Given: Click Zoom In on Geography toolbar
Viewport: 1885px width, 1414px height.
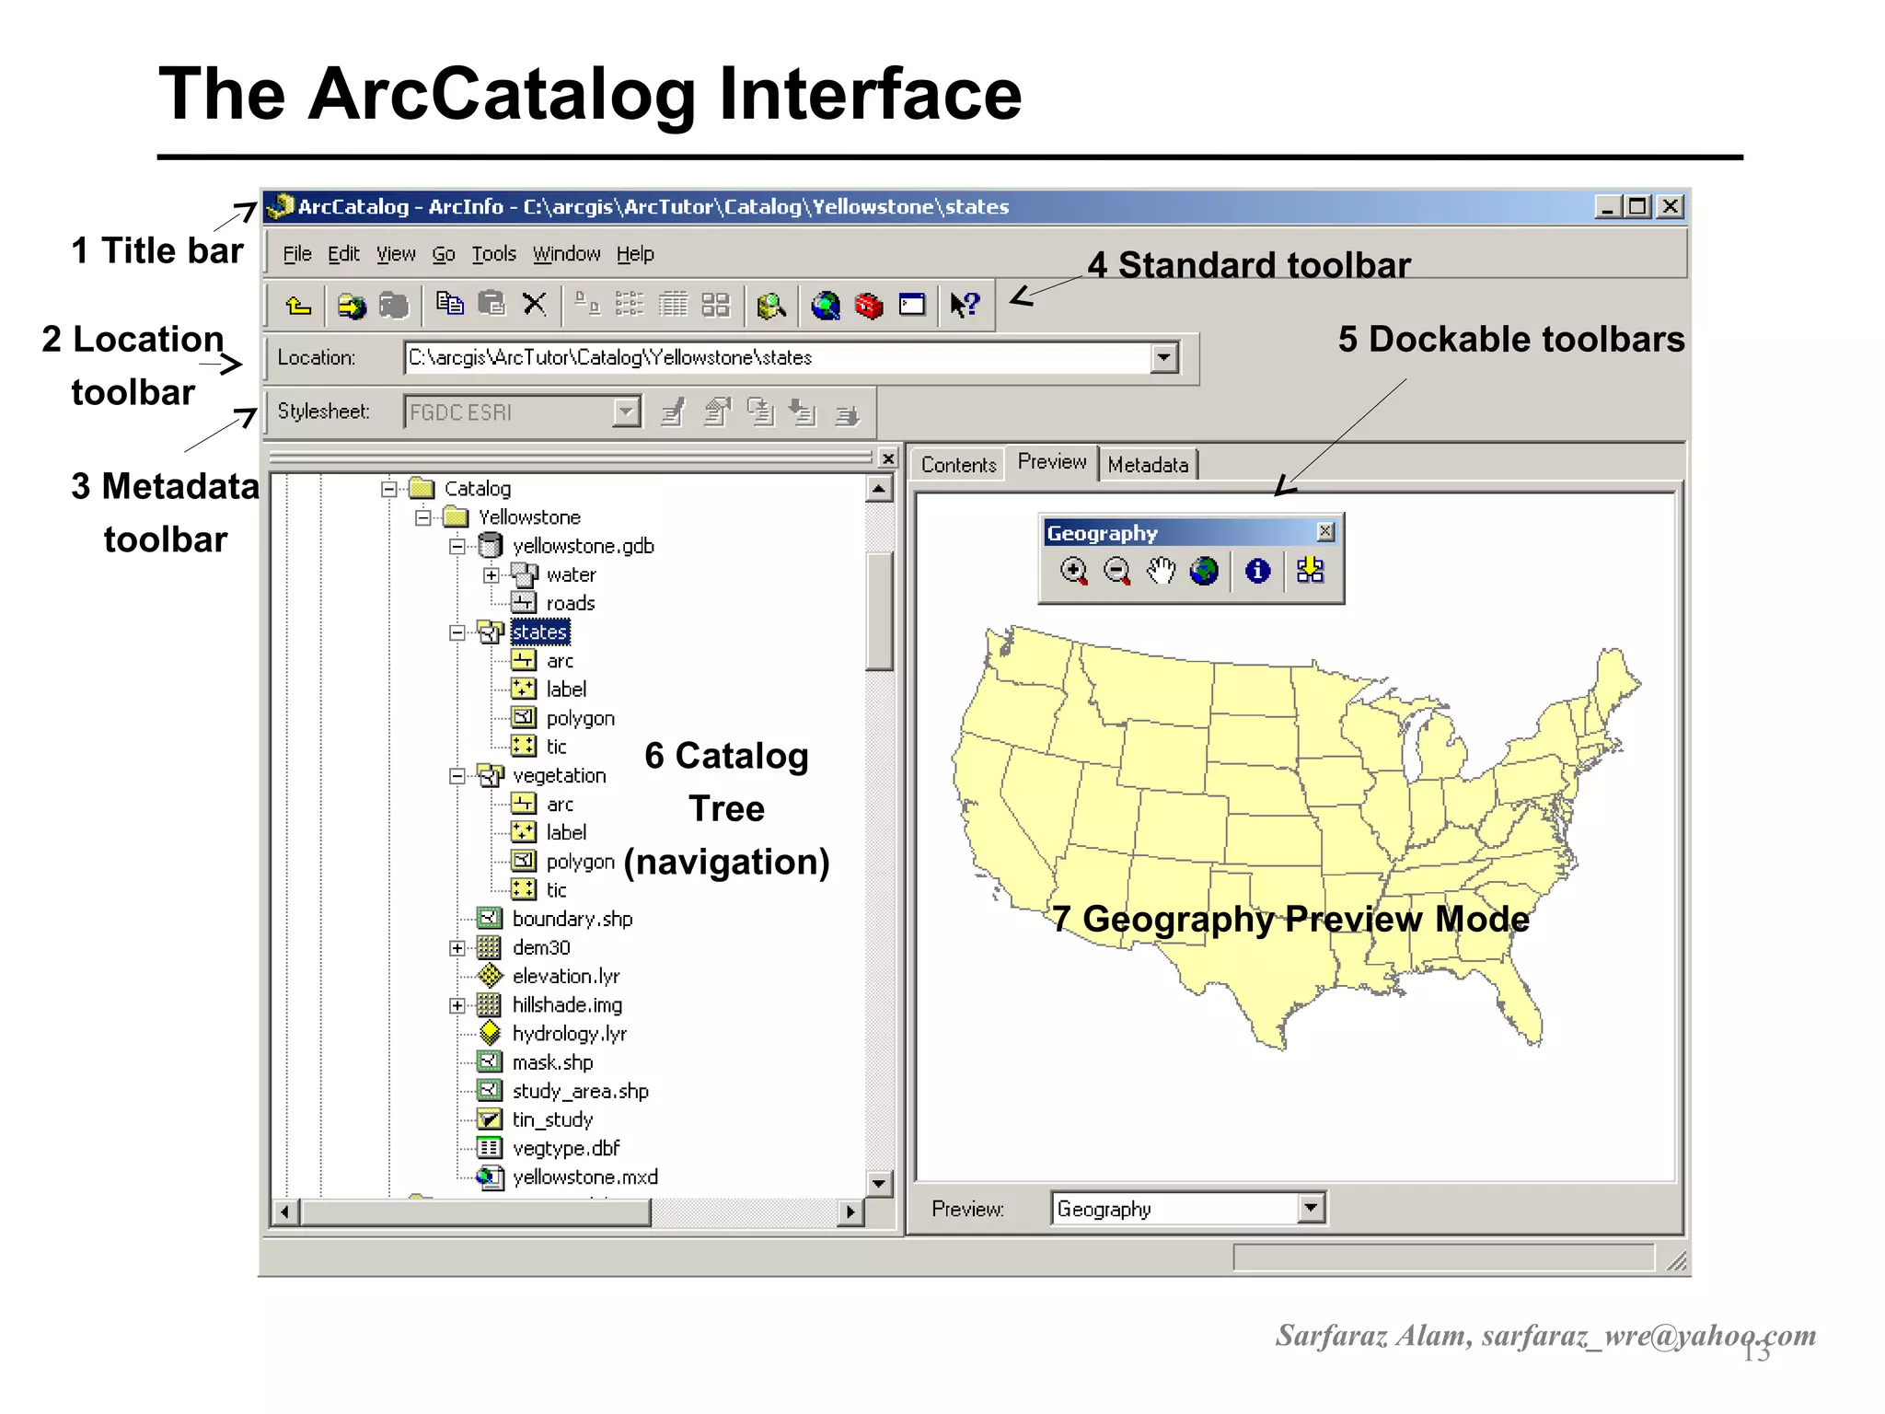Looking at the screenshot, I should click(x=1073, y=572).
